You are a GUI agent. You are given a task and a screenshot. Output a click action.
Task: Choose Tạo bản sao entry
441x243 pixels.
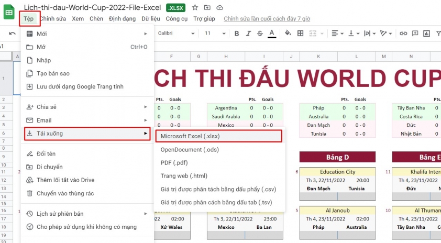click(x=87, y=73)
